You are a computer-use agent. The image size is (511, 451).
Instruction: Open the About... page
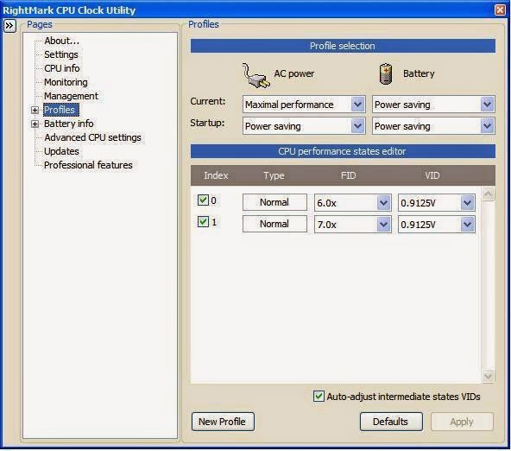click(62, 41)
